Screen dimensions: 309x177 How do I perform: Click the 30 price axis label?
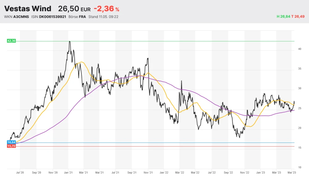pyautogui.click(x=299, y=88)
